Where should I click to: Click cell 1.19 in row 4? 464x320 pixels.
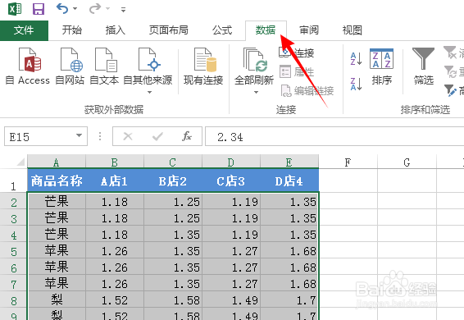point(231,235)
